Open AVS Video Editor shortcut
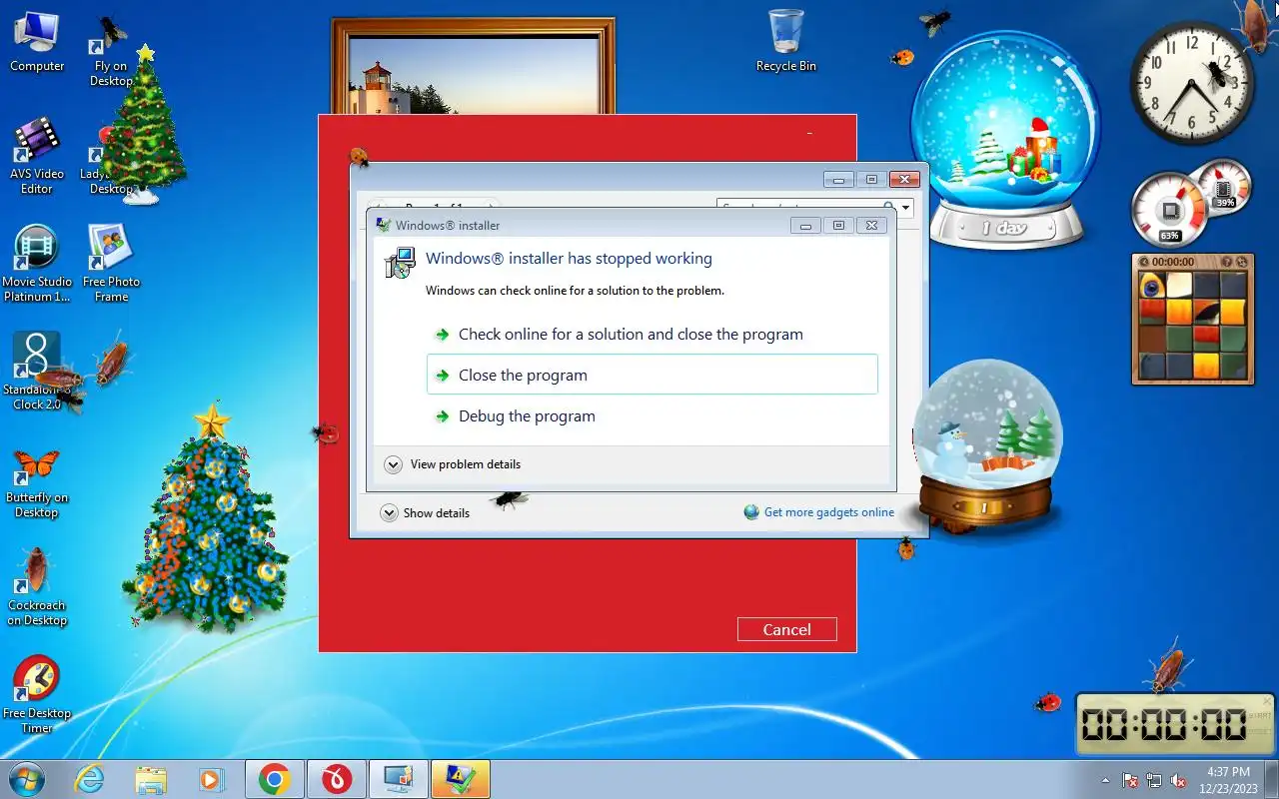The height and width of the screenshot is (799, 1279). 37,156
